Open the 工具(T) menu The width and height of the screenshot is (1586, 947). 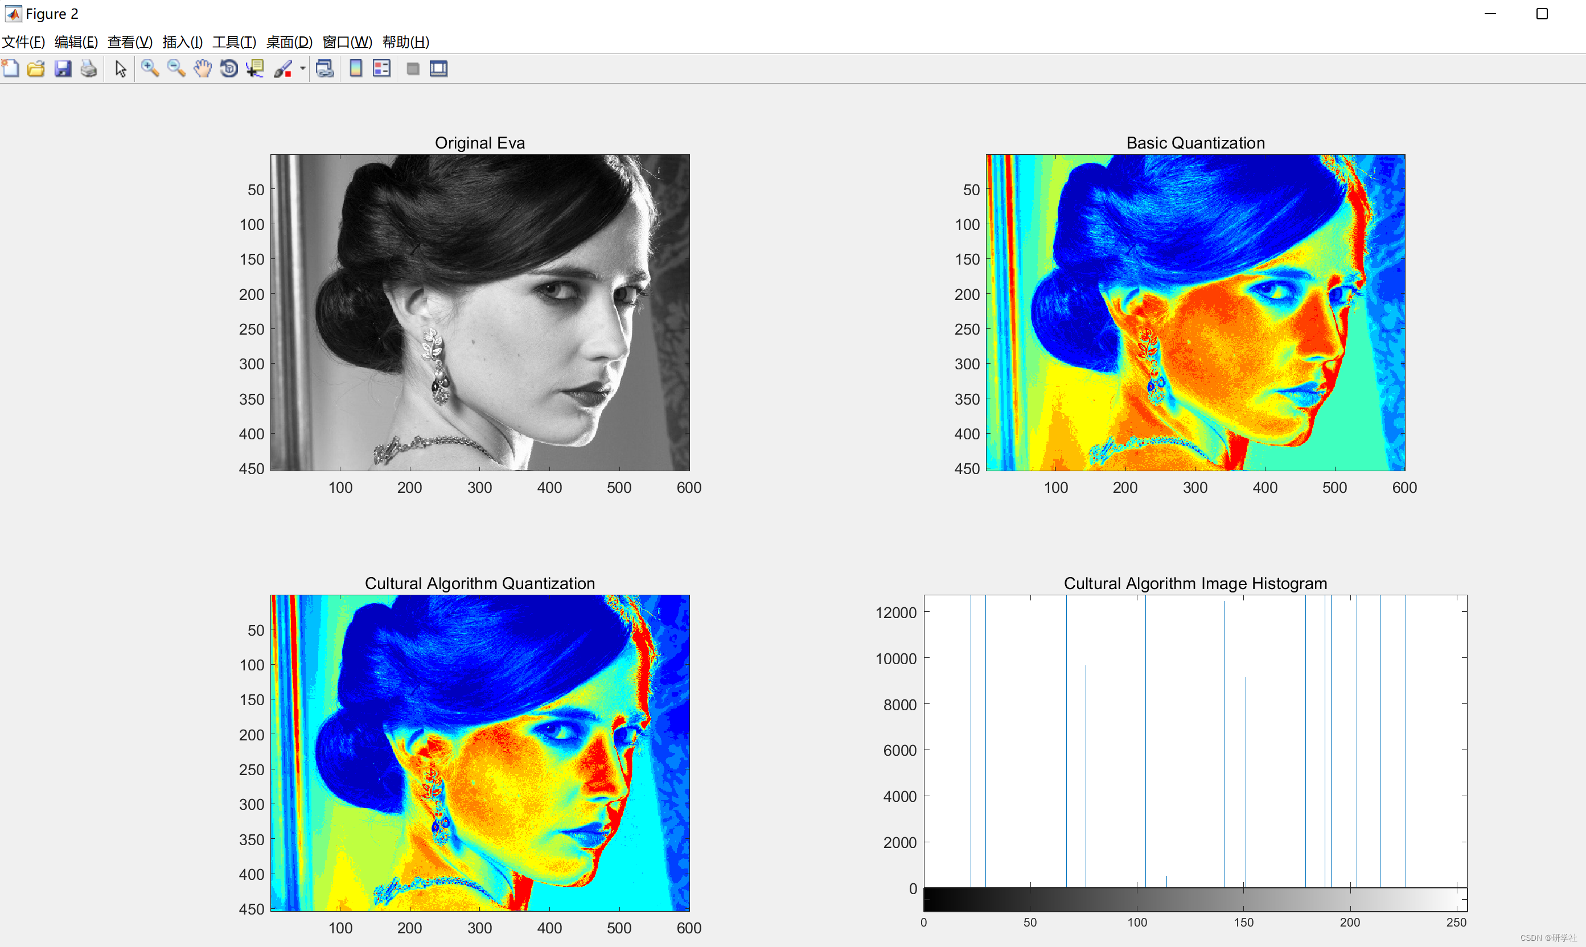pyautogui.click(x=234, y=42)
